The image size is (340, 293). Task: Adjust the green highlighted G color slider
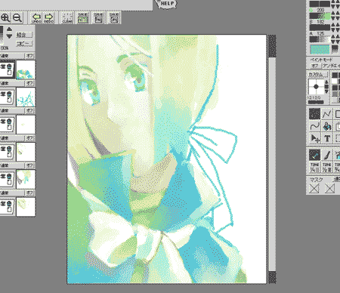(320, 17)
